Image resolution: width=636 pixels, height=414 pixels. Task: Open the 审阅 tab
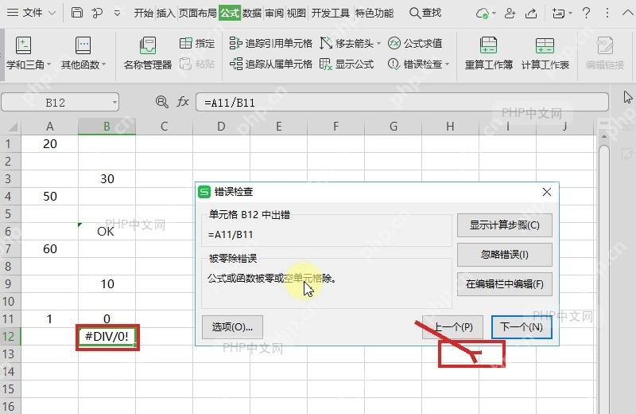point(274,13)
